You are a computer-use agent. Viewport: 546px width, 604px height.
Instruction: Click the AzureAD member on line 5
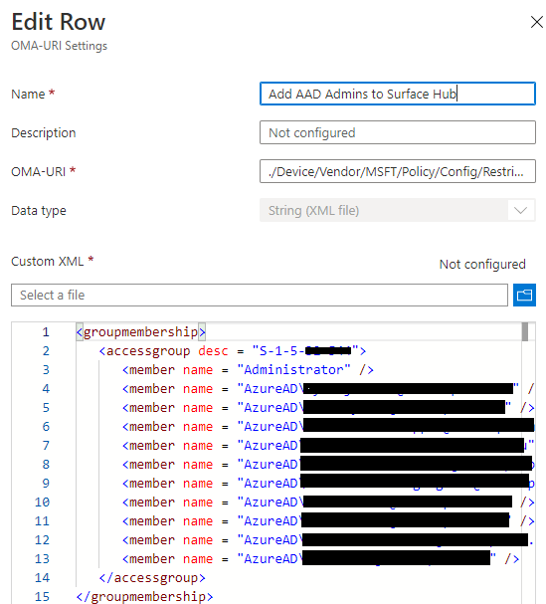point(328,408)
